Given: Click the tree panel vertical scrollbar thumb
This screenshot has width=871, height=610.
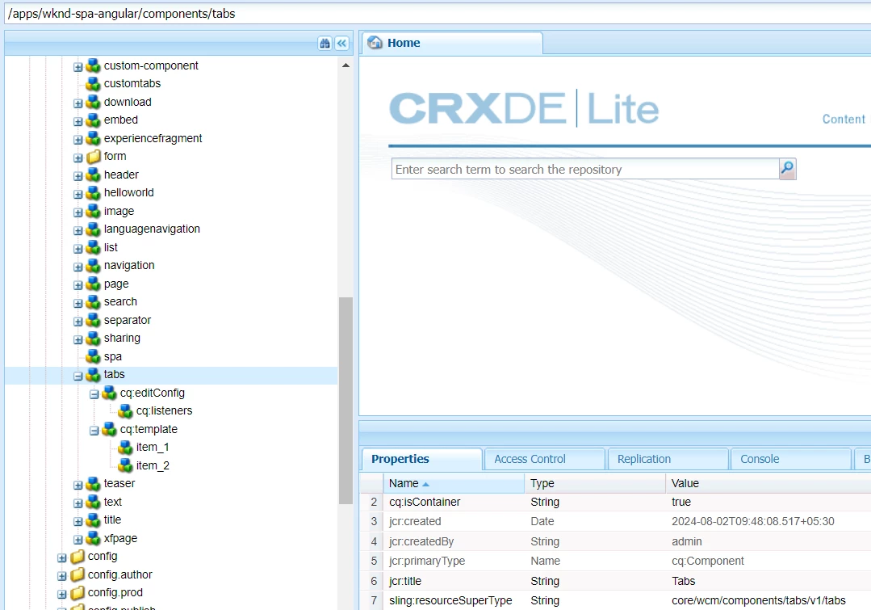Looking at the screenshot, I should point(345,401).
